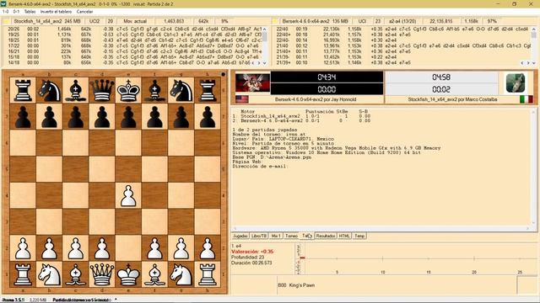Screen dimensions: 540x303
Task: Click the Berserk engine logo image
Action: [x=252, y=82]
